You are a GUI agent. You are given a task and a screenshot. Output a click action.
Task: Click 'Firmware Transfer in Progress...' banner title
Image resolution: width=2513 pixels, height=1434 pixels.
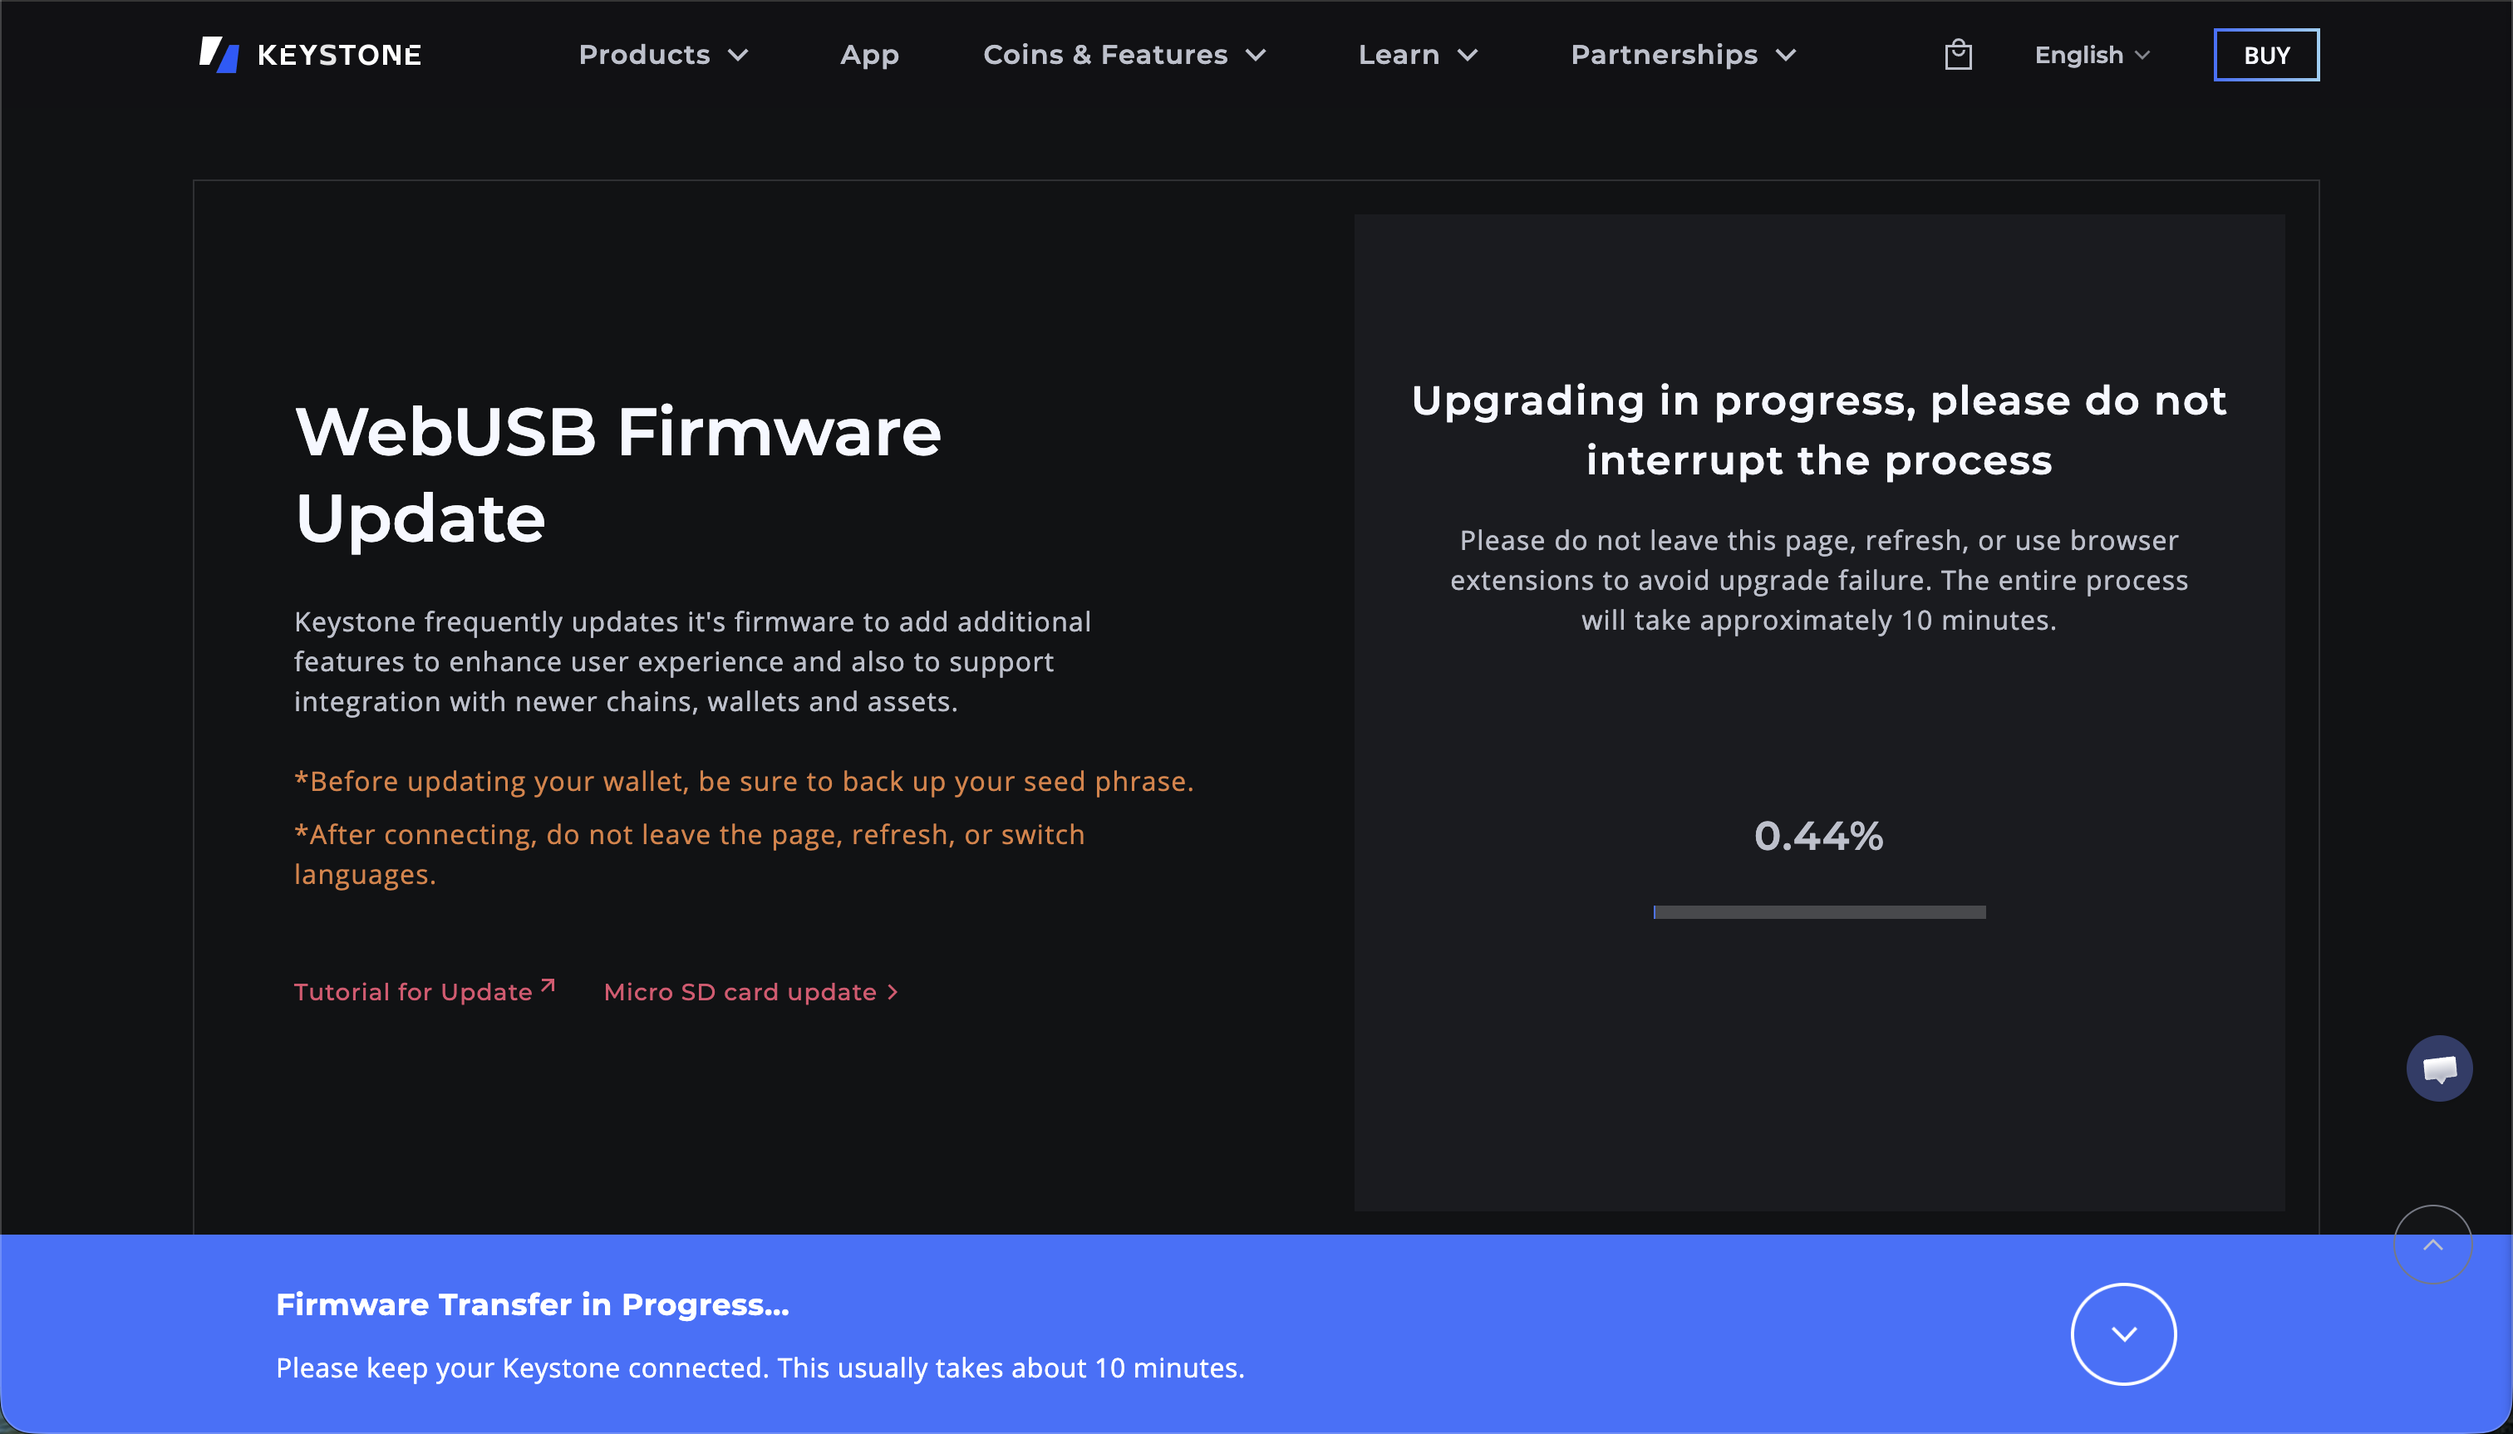[532, 1304]
